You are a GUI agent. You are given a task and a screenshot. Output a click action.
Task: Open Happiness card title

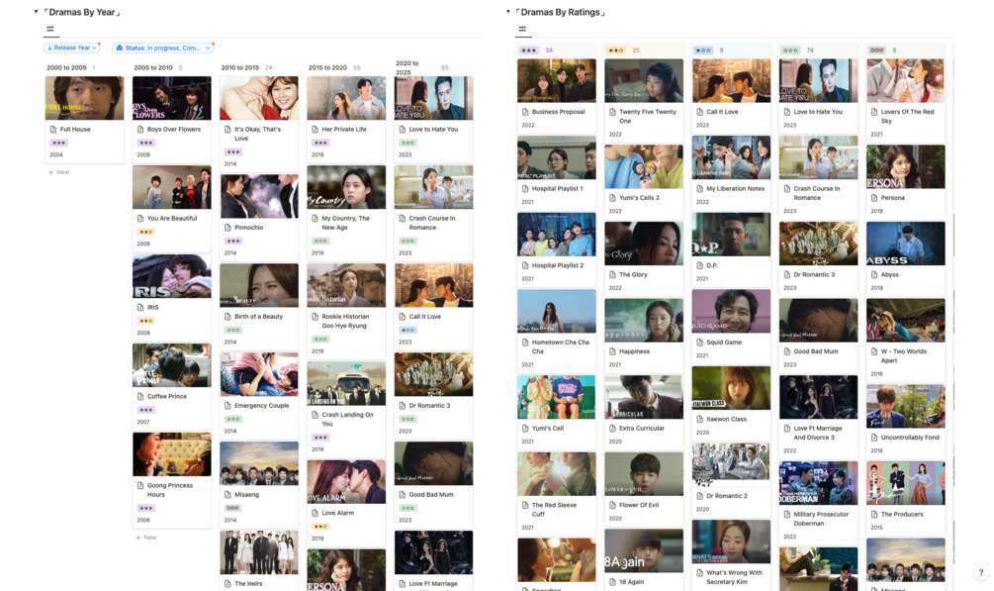(x=634, y=351)
